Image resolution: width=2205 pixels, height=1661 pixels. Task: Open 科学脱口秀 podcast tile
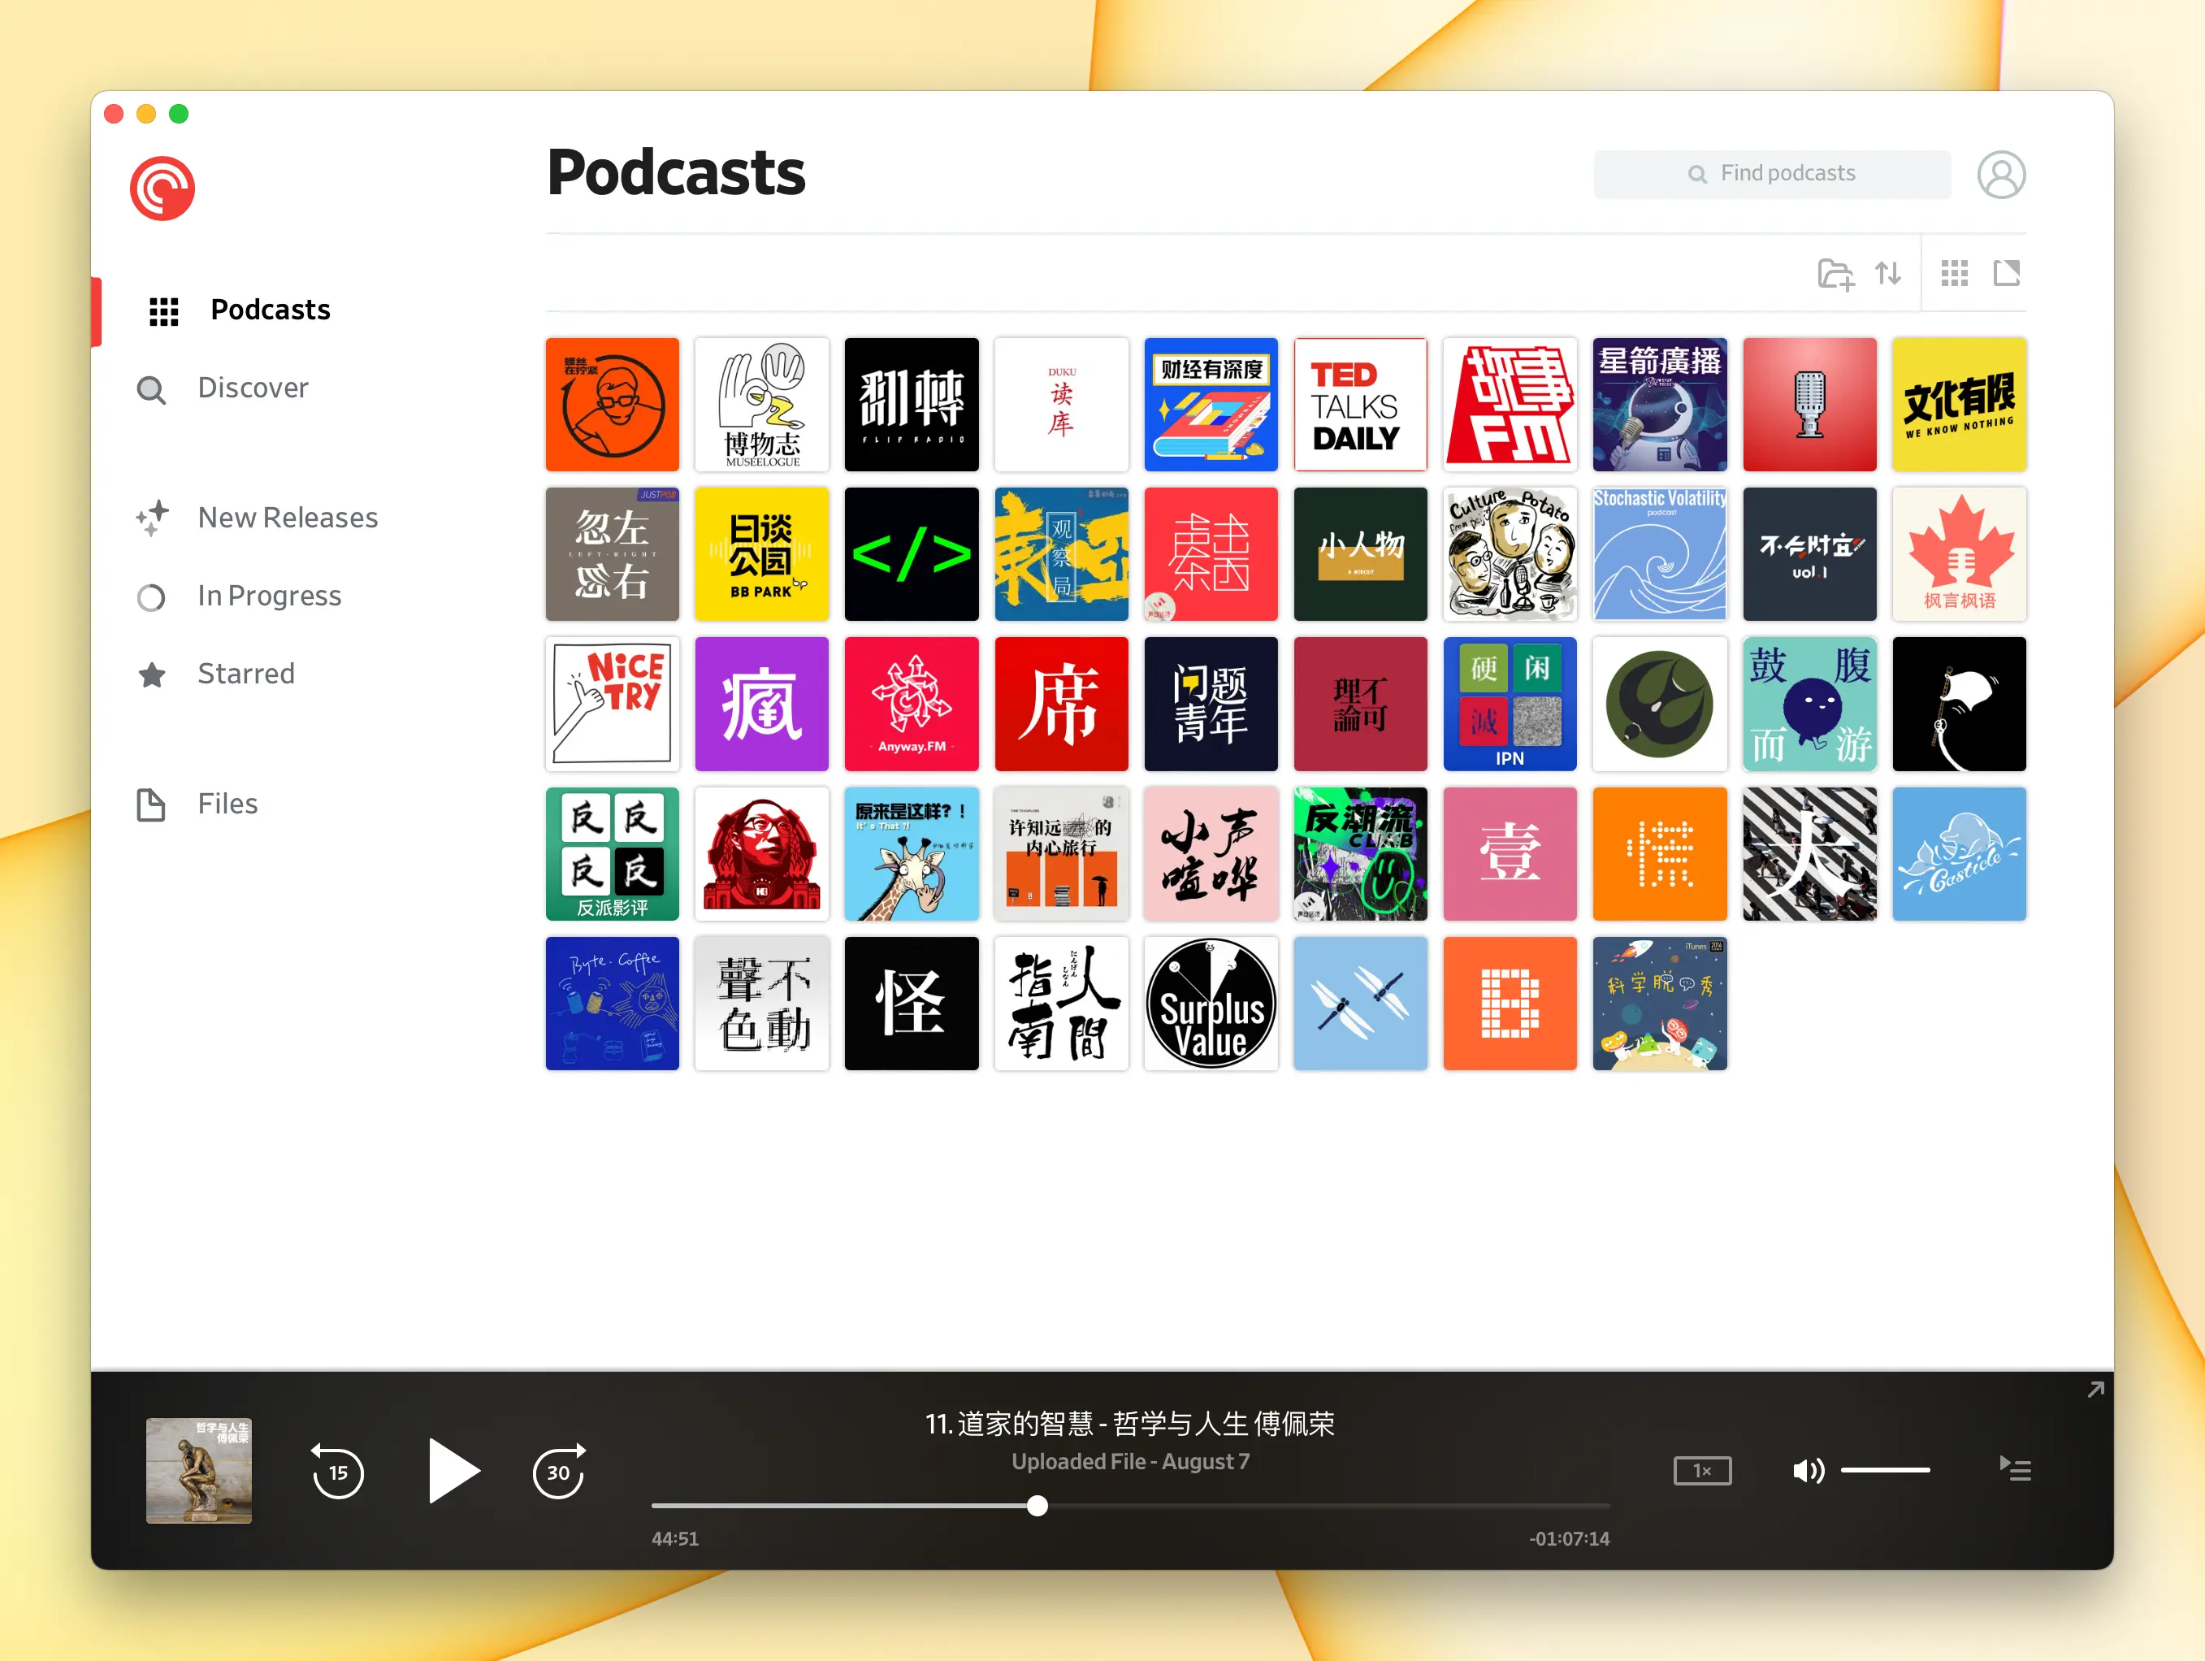click(1660, 1003)
